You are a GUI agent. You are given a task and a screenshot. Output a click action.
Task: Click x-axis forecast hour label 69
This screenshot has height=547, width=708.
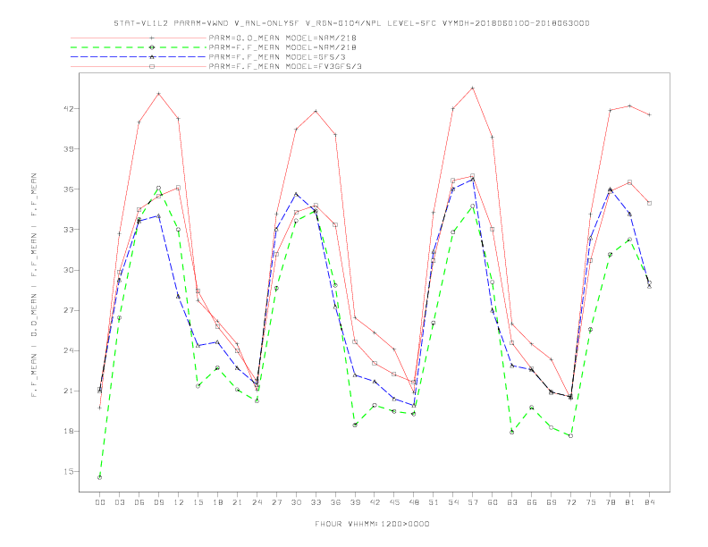[x=552, y=502]
